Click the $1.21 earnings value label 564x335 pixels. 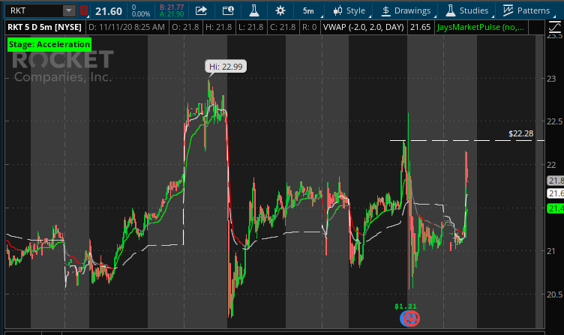point(405,307)
